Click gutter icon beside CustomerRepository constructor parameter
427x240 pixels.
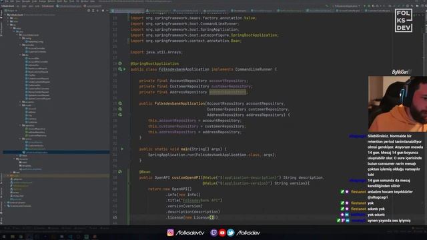[120, 109]
